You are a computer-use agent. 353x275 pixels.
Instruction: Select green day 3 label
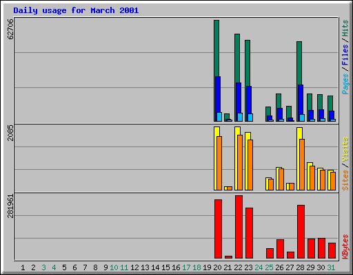click(43, 267)
